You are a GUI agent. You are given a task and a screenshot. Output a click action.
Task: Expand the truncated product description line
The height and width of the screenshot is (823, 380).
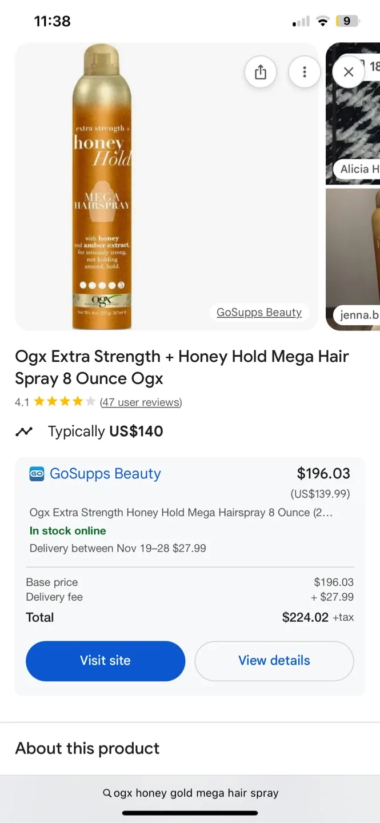(x=190, y=513)
